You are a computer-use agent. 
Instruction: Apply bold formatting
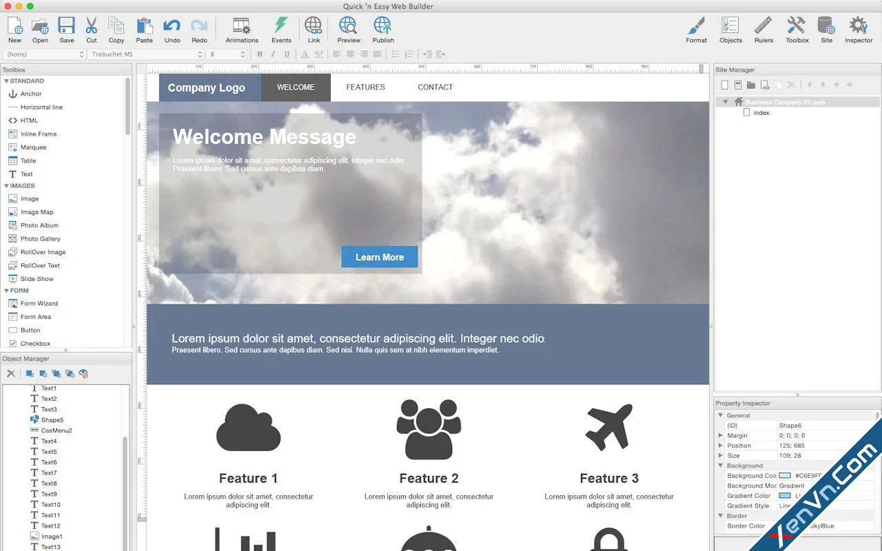click(260, 54)
